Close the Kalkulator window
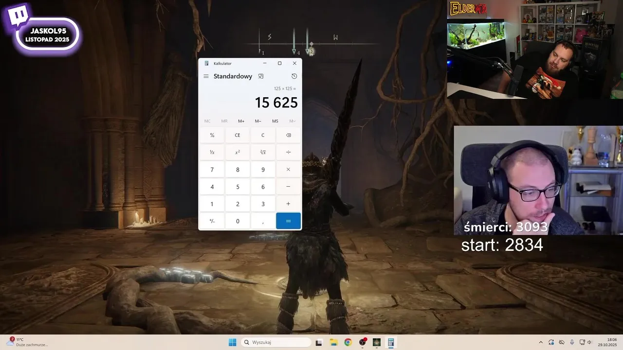Image resolution: width=623 pixels, height=350 pixels. pos(294,63)
